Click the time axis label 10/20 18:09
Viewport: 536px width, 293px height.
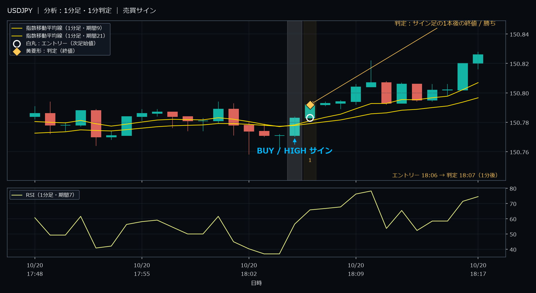(x=356, y=270)
